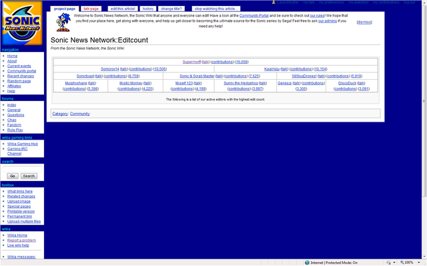Open Sonictoast user link
Viewport: 427px width, 266px height.
[x=85, y=76]
